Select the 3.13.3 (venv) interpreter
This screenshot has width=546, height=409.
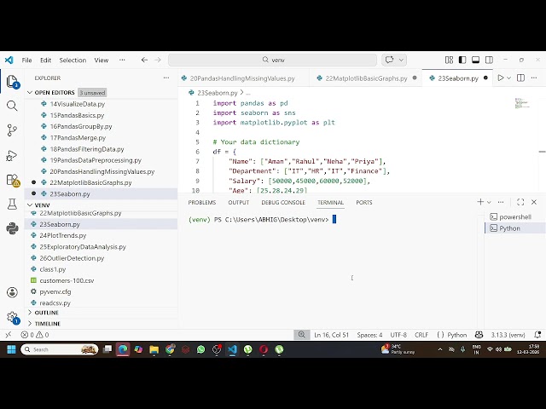[508, 335]
